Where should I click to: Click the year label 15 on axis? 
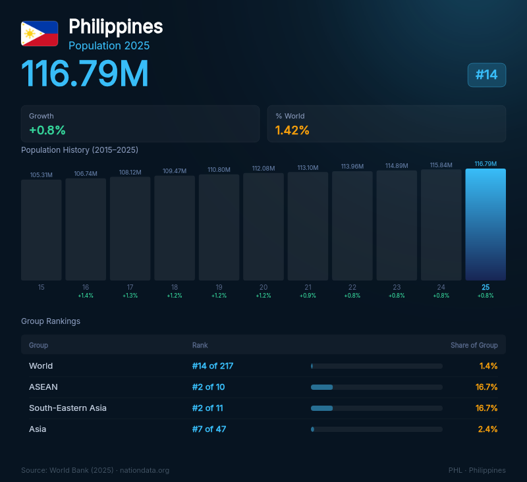[x=42, y=287]
